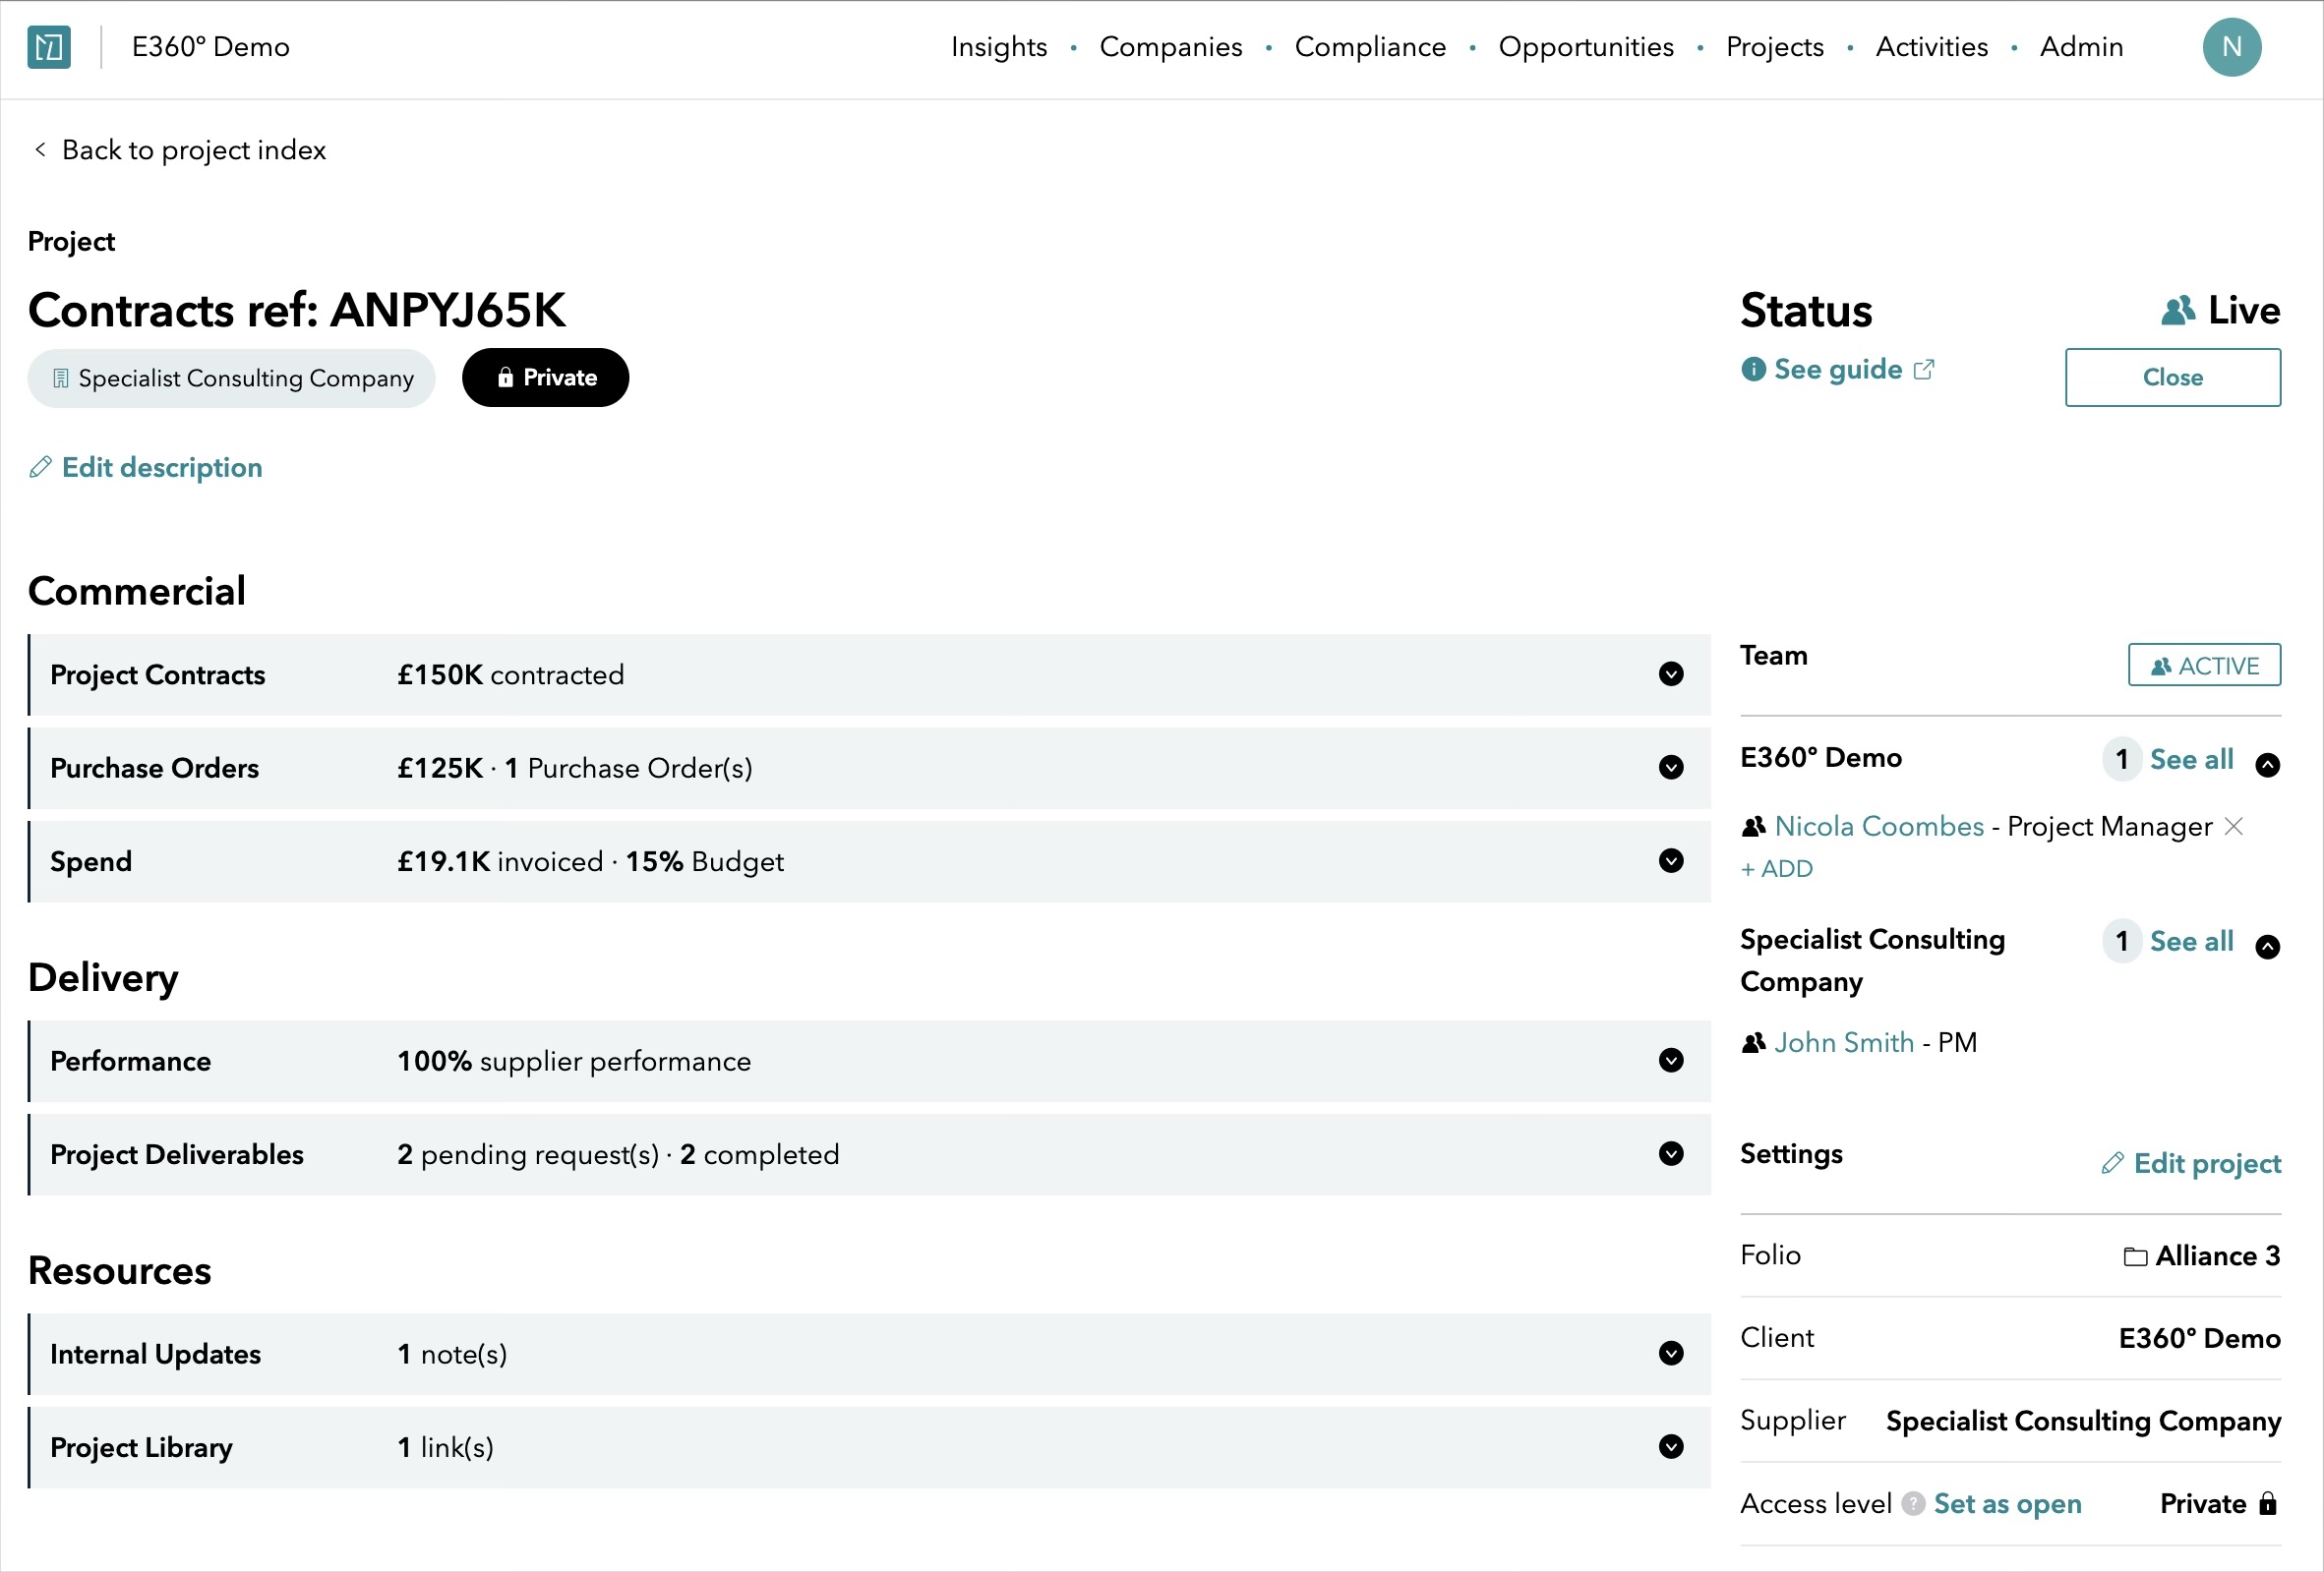Expand the Project Contracts row
This screenshot has height=1572, width=2324.
tap(1671, 674)
